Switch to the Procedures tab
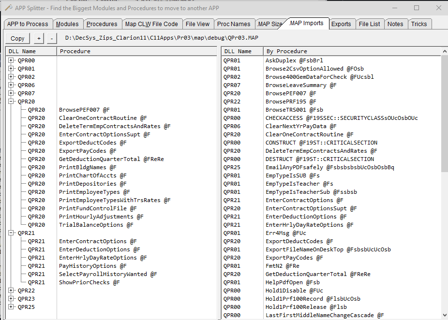This screenshot has width=448, height=320. [102, 24]
